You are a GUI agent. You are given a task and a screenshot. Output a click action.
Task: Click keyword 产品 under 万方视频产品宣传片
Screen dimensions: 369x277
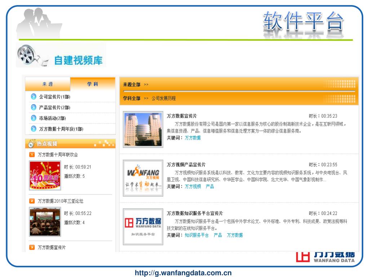(x=210, y=186)
